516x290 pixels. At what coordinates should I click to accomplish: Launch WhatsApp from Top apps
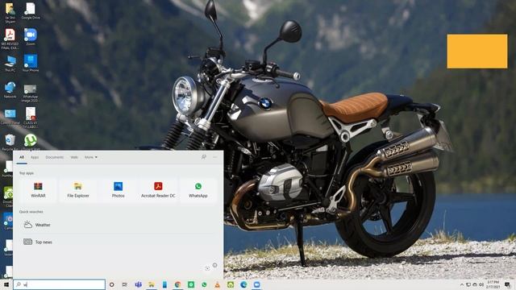click(198, 190)
